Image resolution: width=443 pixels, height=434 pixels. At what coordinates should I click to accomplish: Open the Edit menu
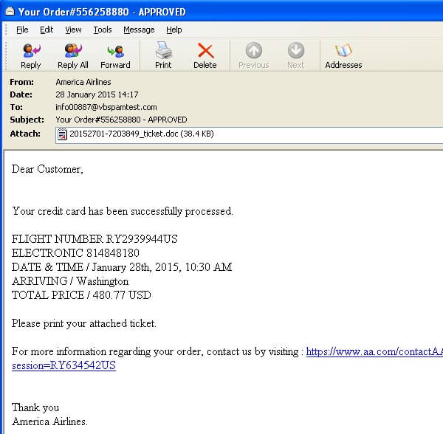47,30
